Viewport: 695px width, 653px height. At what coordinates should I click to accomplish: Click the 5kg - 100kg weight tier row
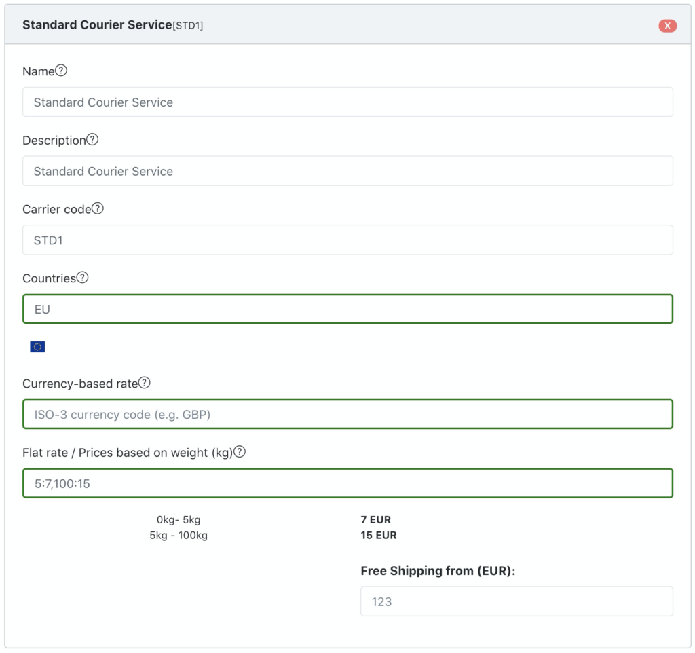(179, 536)
